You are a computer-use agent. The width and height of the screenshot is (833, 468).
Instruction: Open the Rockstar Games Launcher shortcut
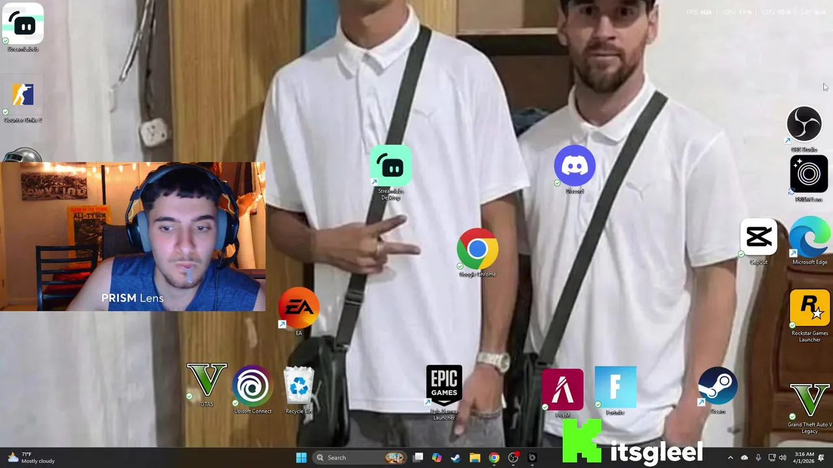[810, 316]
